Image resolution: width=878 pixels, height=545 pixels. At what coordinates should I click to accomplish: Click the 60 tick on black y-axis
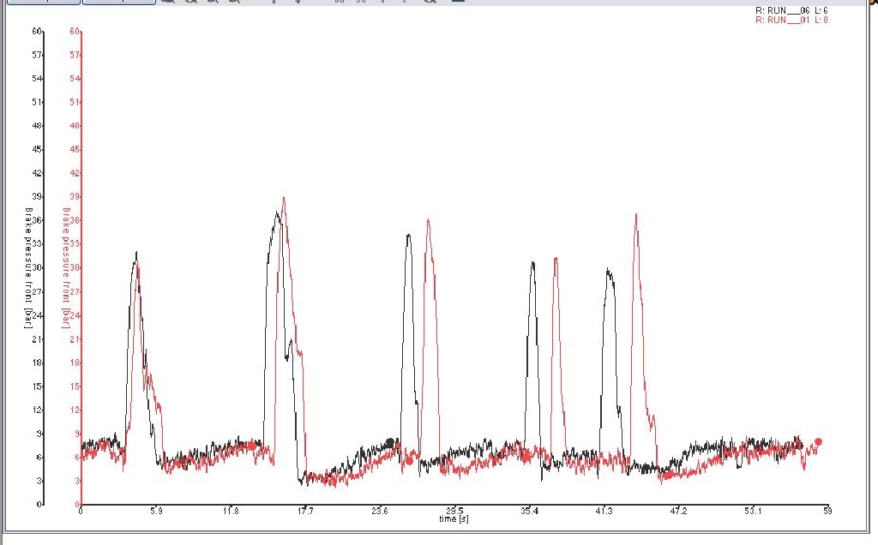click(x=37, y=32)
